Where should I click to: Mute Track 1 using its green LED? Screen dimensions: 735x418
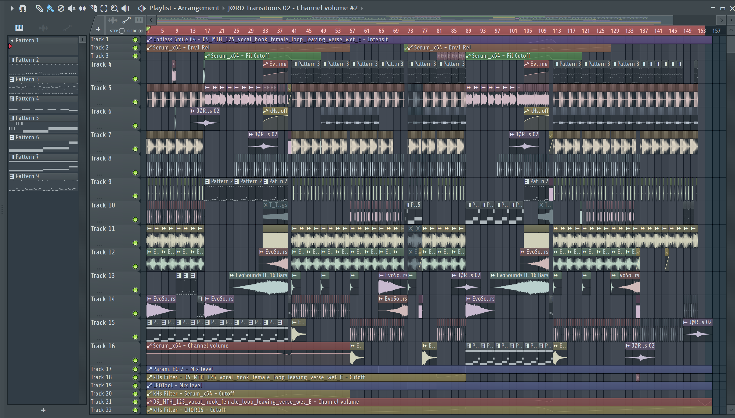click(135, 40)
